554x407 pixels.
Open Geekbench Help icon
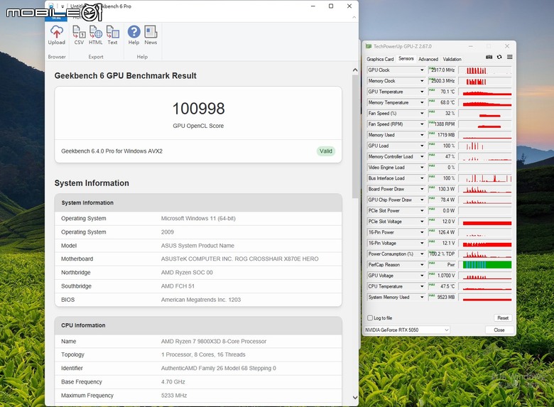click(134, 35)
